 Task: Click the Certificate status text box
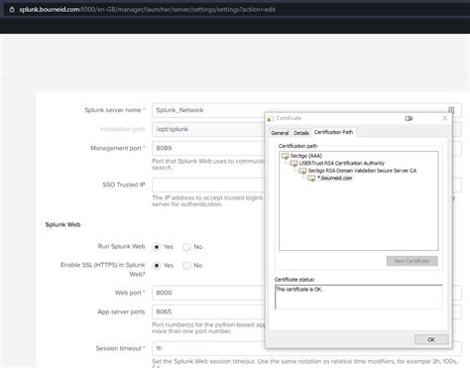click(359, 297)
